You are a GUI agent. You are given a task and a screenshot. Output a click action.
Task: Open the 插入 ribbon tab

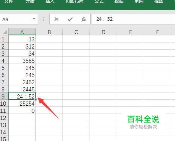click(x=50, y=1)
